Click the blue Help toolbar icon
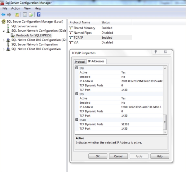Image resolution: width=186 pixels, height=172 pixels. click(39, 14)
